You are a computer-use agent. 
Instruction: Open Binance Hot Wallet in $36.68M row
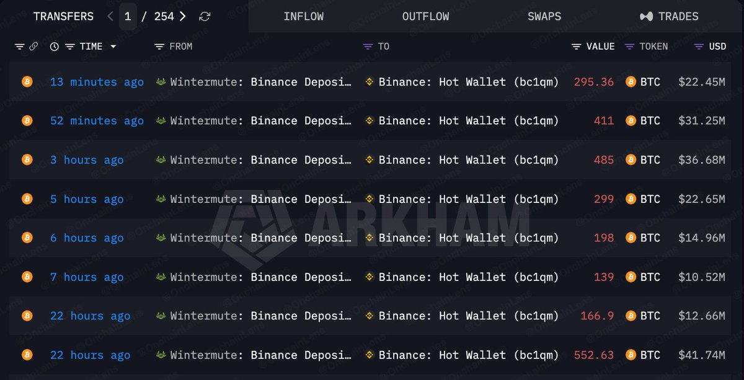point(462,160)
